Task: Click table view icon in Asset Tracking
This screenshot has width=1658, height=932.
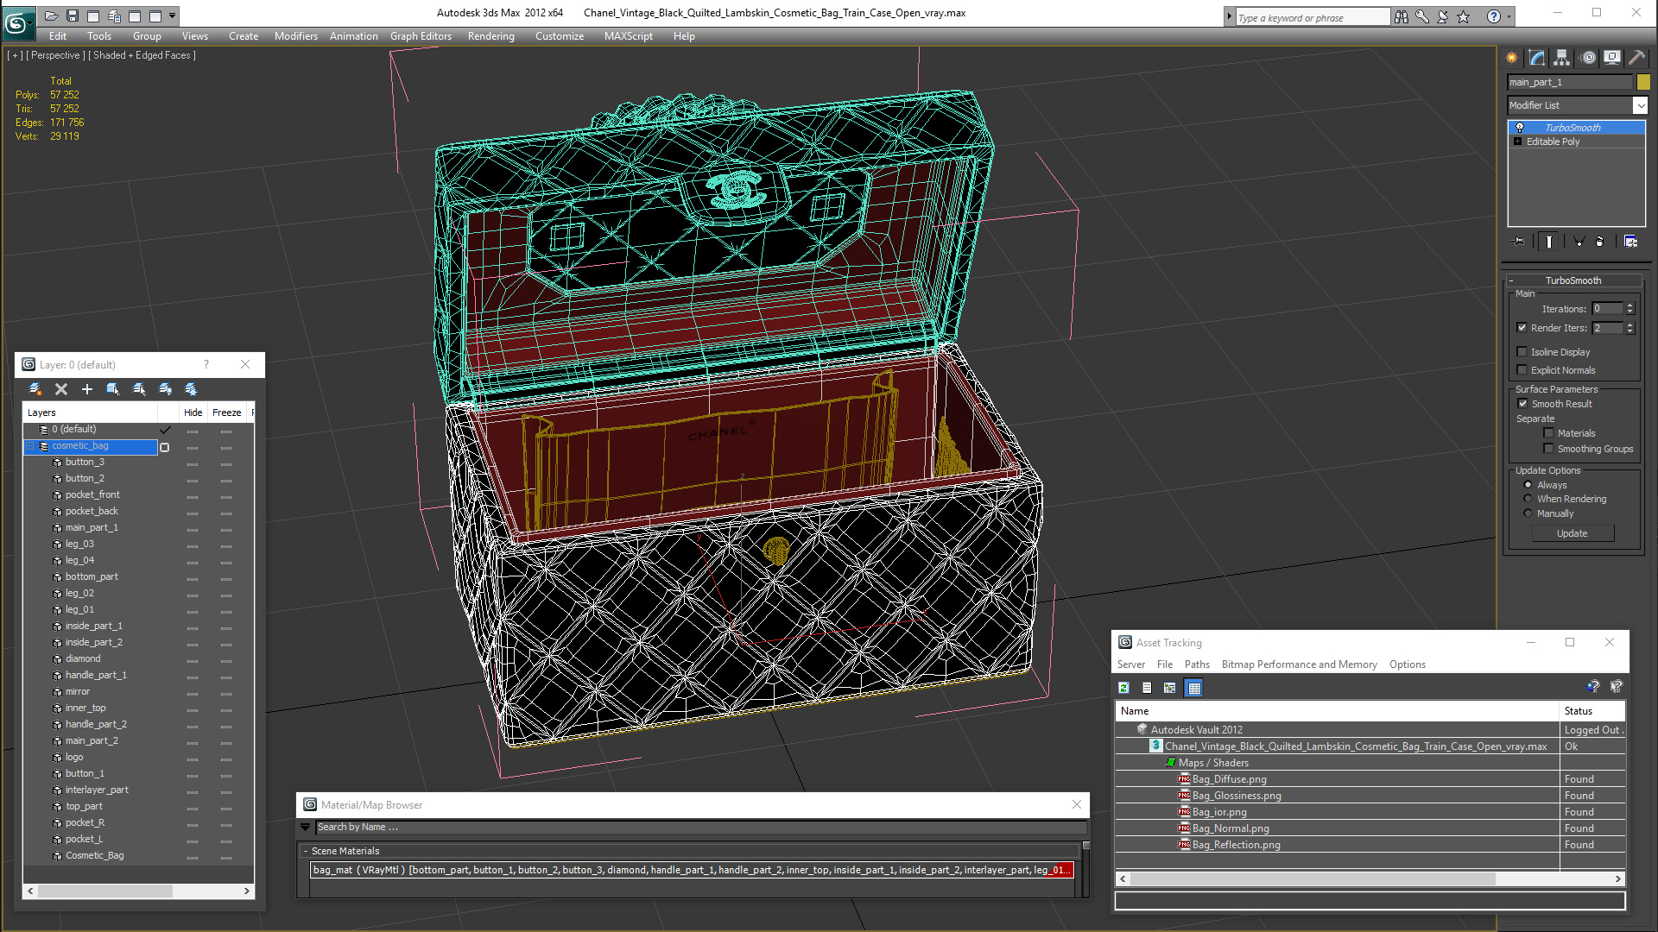Action: (x=1194, y=688)
